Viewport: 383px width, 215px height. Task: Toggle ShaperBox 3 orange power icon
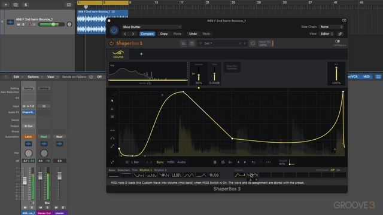click(111, 44)
